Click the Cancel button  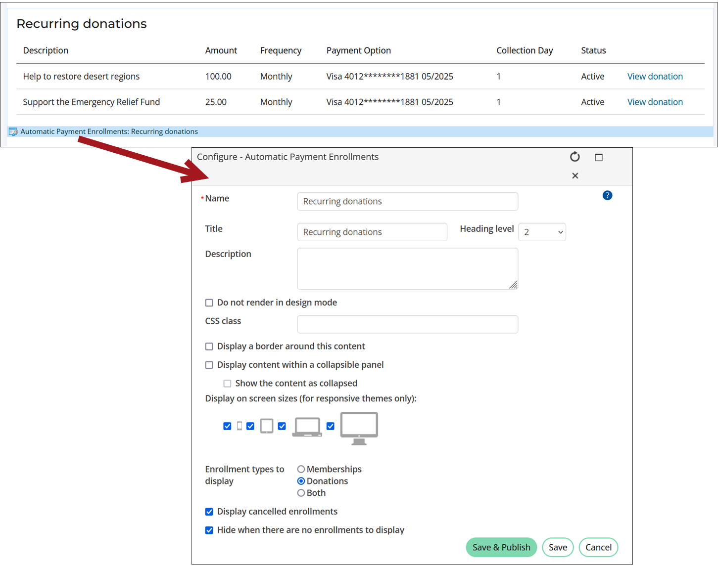[598, 547]
